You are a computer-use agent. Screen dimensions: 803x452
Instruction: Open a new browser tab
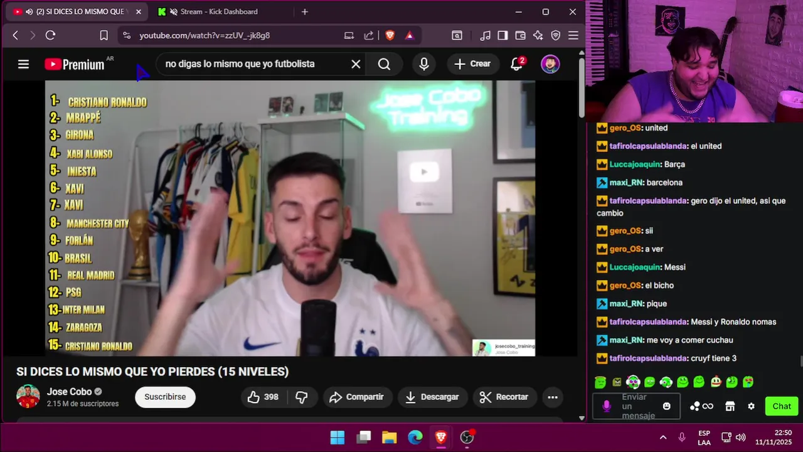coord(305,11)
